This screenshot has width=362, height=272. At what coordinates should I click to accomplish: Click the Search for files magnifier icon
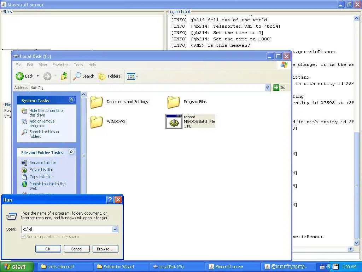coord(24,132)
